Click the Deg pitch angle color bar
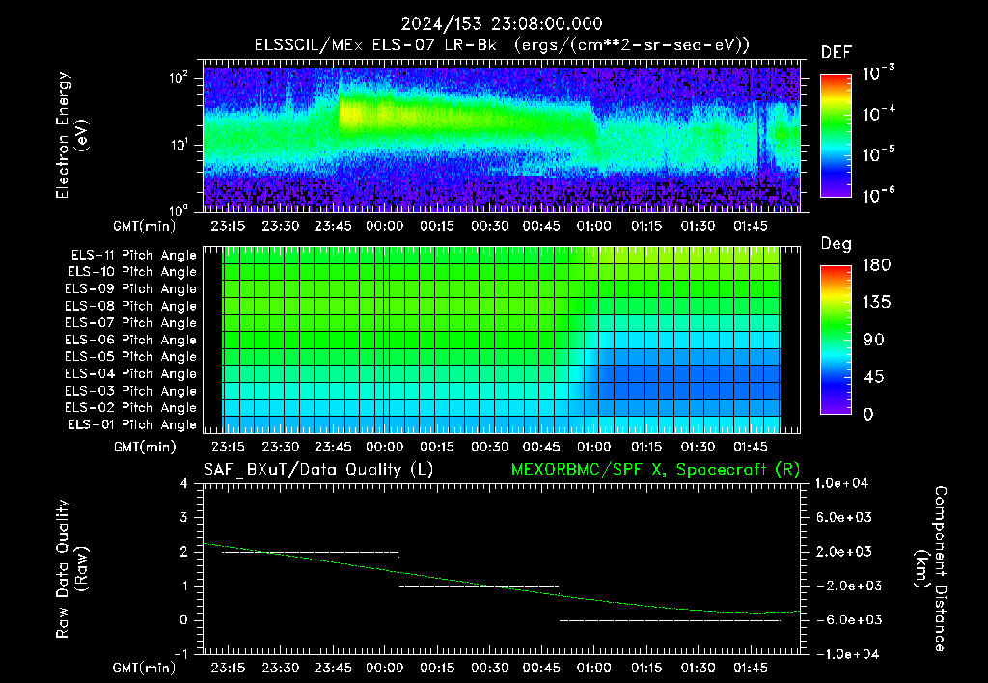This screenshot has width=988, height=683. point(836,340)
